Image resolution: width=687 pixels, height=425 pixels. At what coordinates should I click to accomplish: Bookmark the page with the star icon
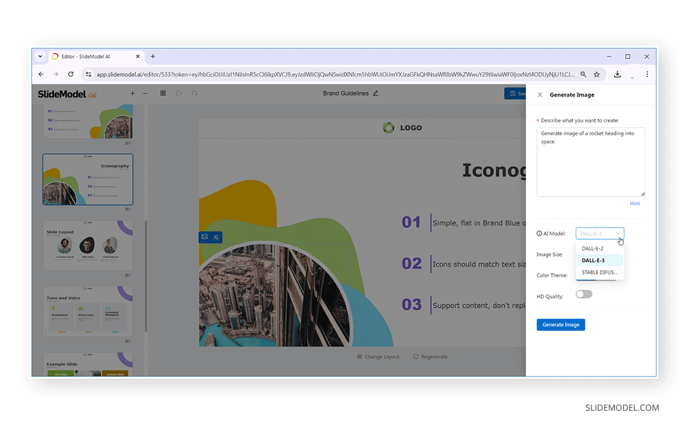point(597,74)
